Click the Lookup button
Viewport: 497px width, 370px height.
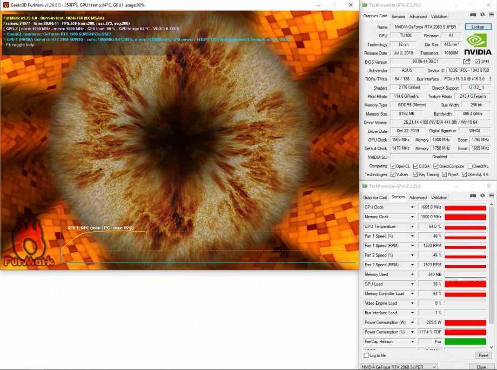(x=478, y=27)
